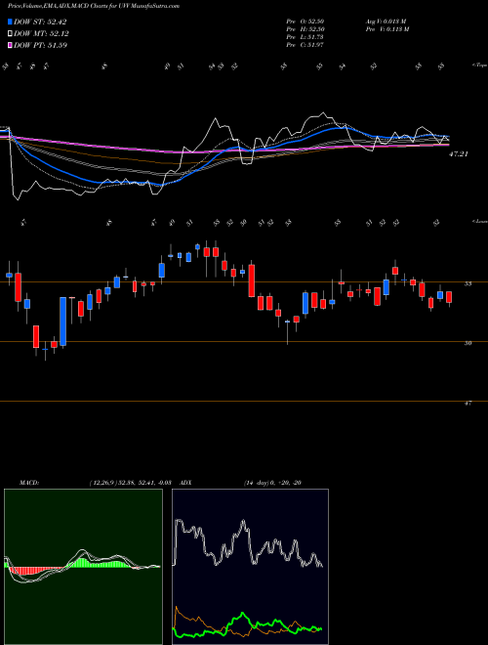Image resolution: width=488 pixels, height=645 pixels.
Task: Click the magenta DOW PT legend swatch
Action: (x=11, y=45)
